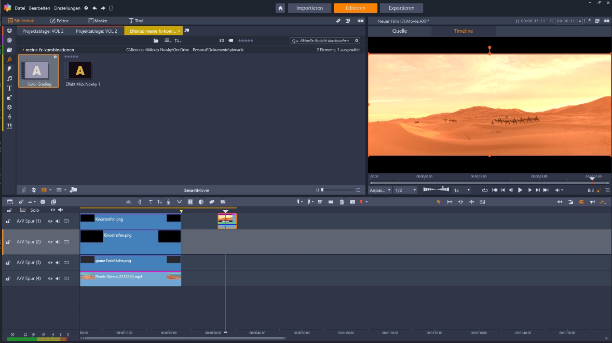Hide A/V Spur 1 with its eye toggle

[x=50, y=221]
